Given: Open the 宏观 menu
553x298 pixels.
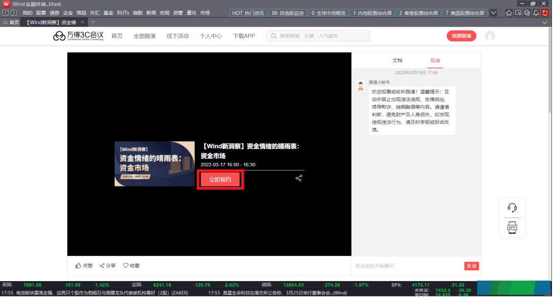Looking at the screenshot, I should point(165,13).
